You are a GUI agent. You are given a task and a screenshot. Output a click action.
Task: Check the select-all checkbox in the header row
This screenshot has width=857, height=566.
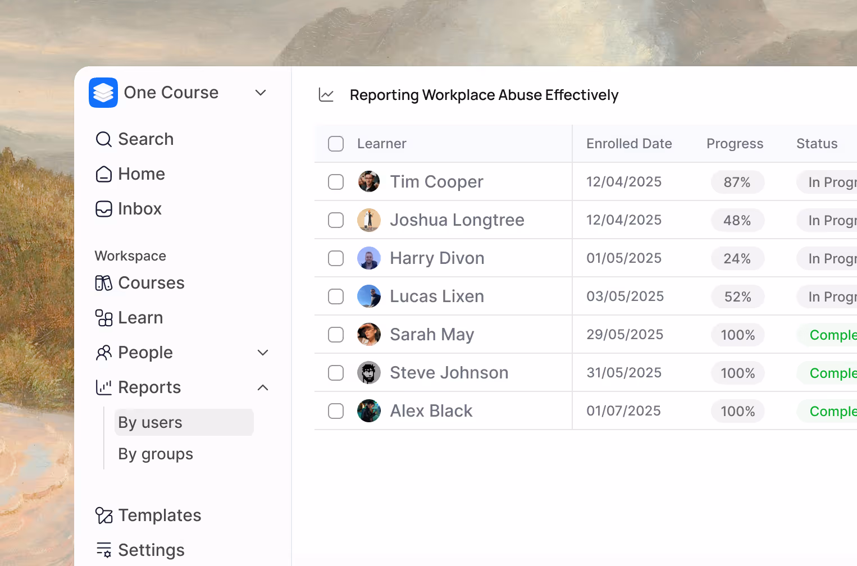[335, 143]
